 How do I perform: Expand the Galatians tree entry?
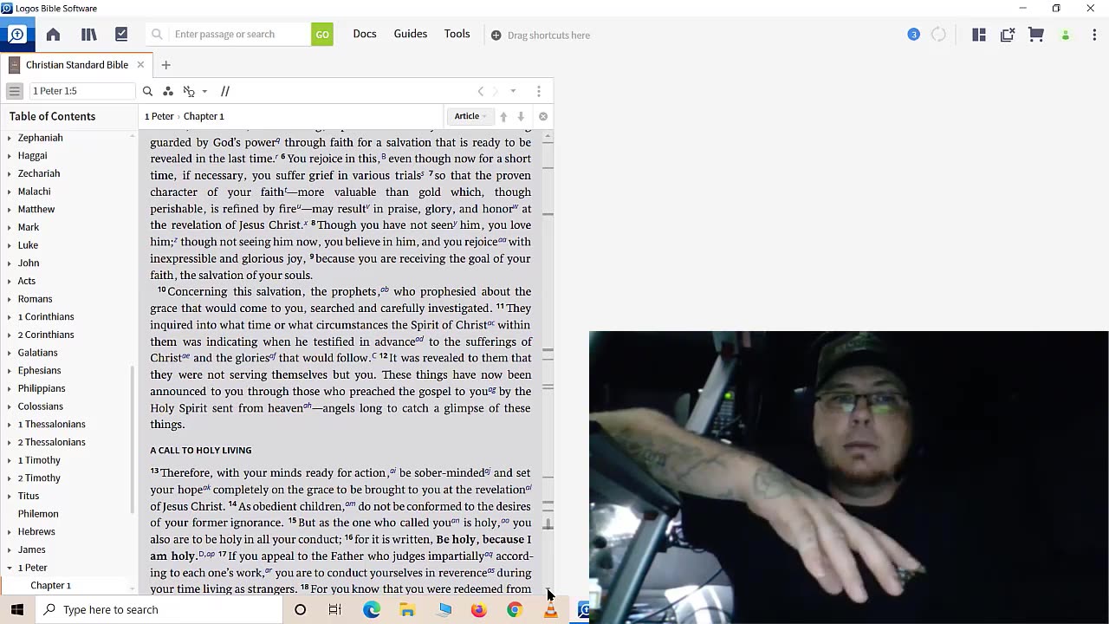[x=10, y=353]
